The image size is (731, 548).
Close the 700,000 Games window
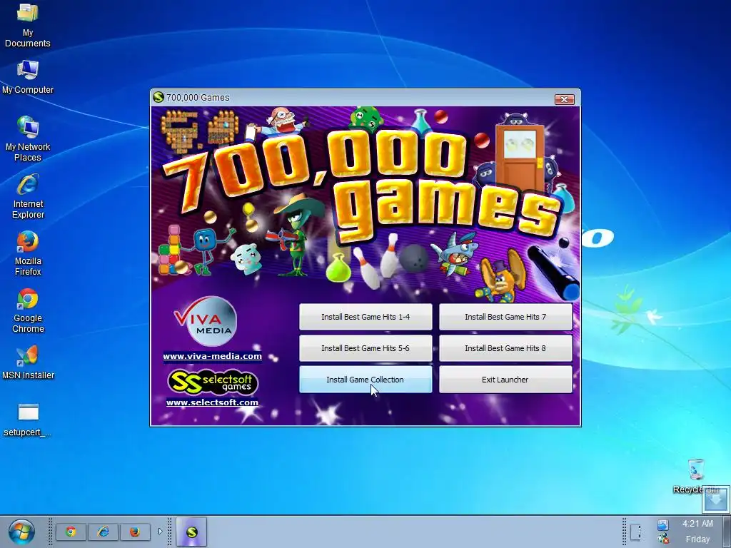[x=564, y=99]
